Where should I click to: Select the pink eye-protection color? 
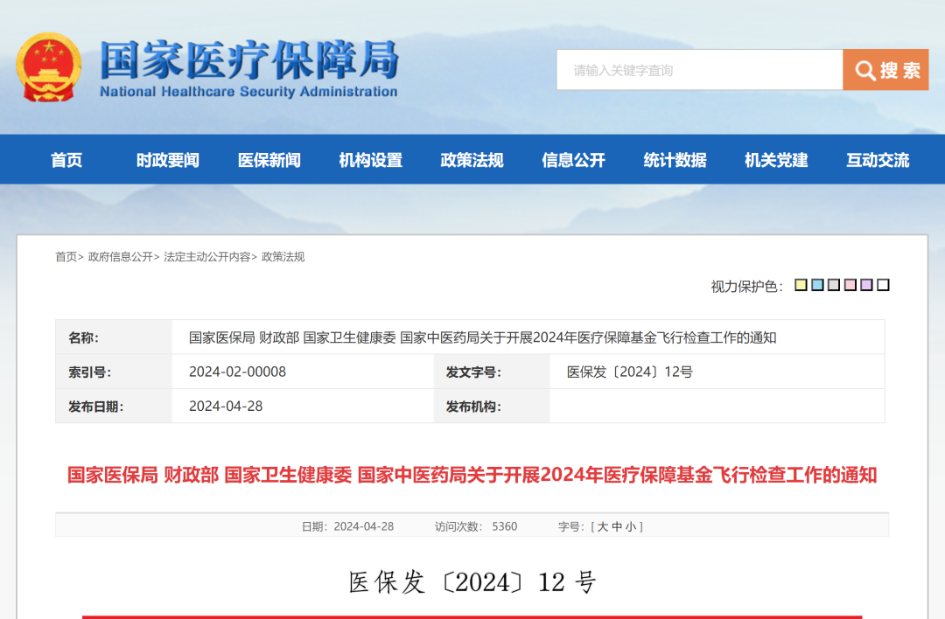click(x=850, y=285)
